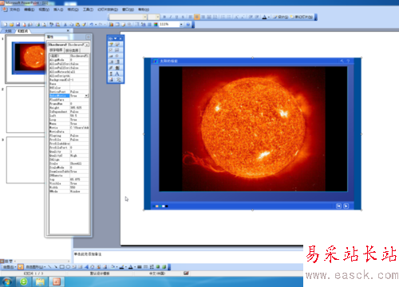Open ShockwaveFlash object selector dropdown
Viewport: 399px width, 287px height.
[x=87, y=45]
